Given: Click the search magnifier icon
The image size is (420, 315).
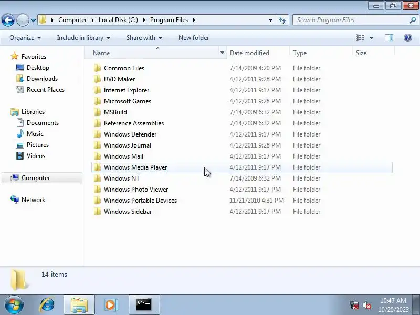Looking at the screenshot, I should point(413,20).
